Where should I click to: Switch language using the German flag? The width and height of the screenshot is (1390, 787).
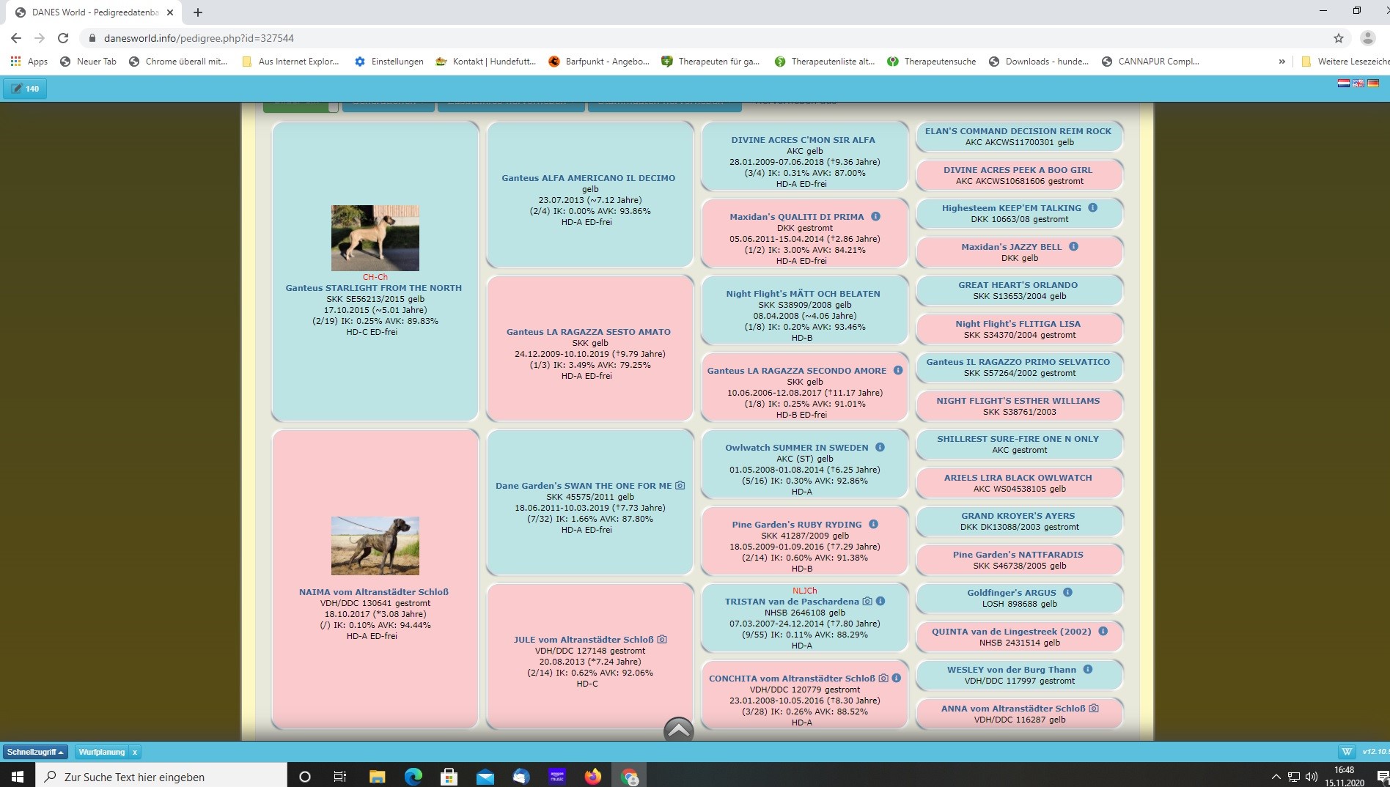(1372, 84)
